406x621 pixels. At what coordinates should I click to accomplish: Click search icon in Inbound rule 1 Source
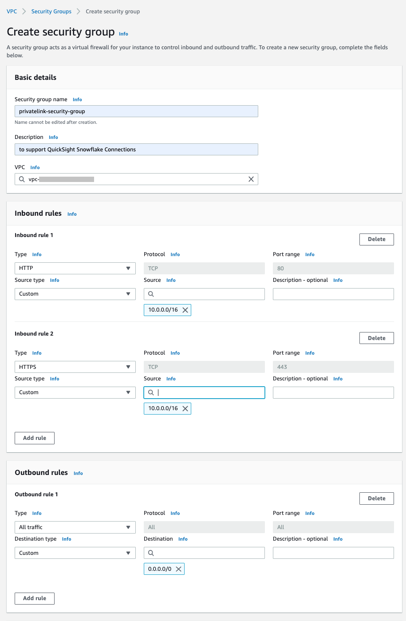[151, 294]
